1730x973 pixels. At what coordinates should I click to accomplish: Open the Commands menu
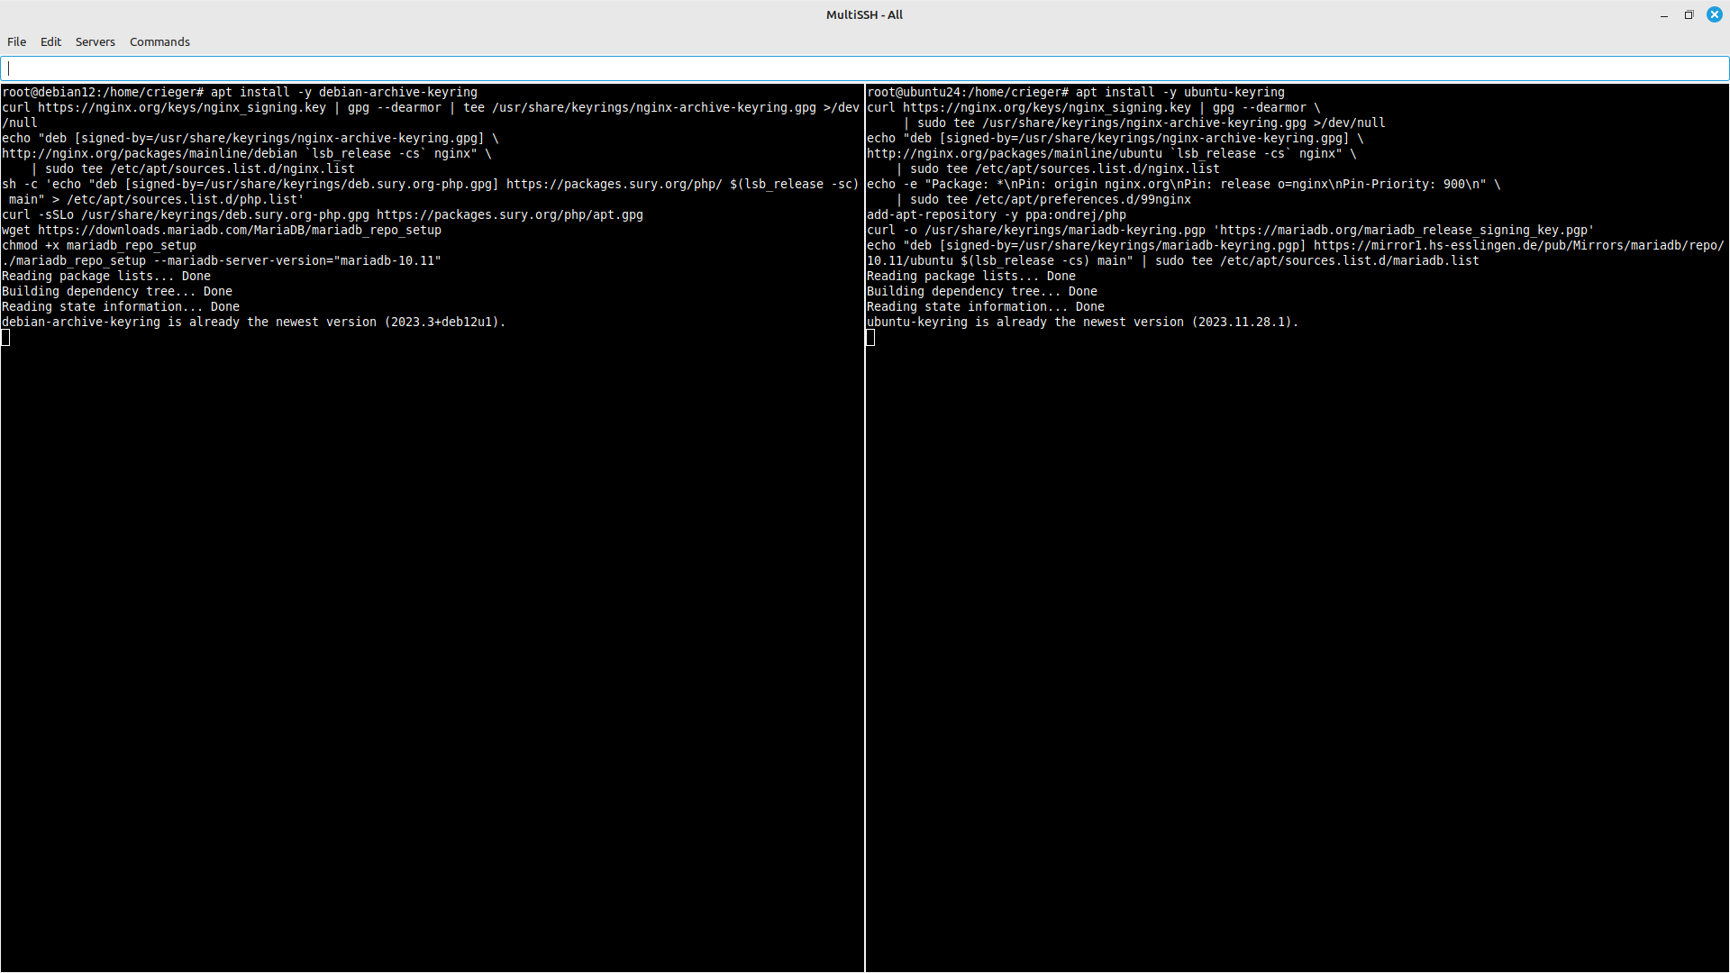point(159,41)
